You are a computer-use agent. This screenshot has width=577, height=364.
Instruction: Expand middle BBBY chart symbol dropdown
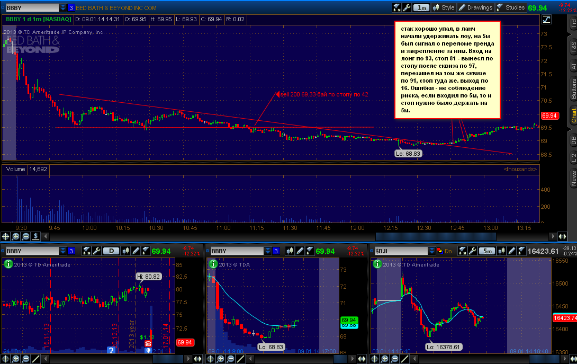coord(268,251)
